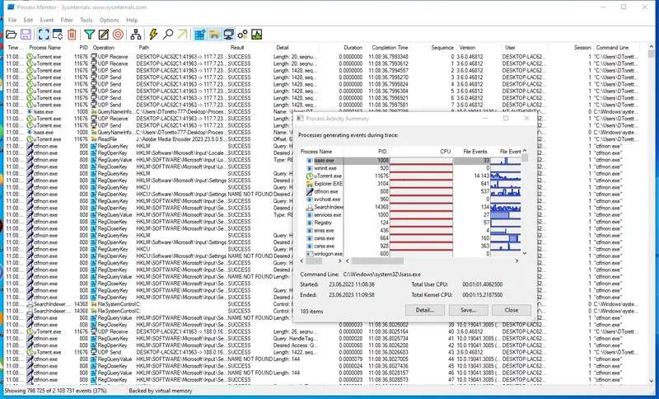
Task: Toggle the Capture events toolbar icon
Action: [42, 34]
